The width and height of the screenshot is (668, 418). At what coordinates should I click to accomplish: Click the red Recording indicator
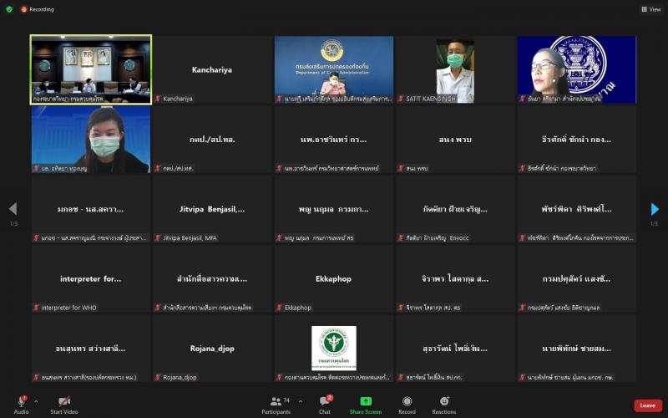[x=38, y=9]
